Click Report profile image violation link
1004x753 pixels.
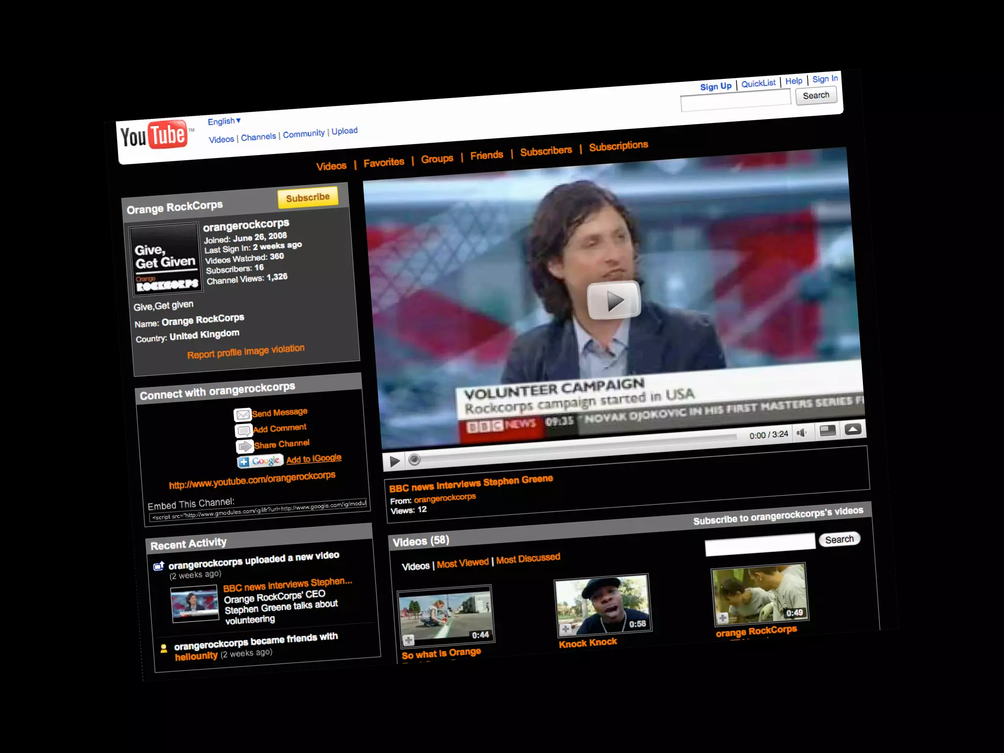246,351
